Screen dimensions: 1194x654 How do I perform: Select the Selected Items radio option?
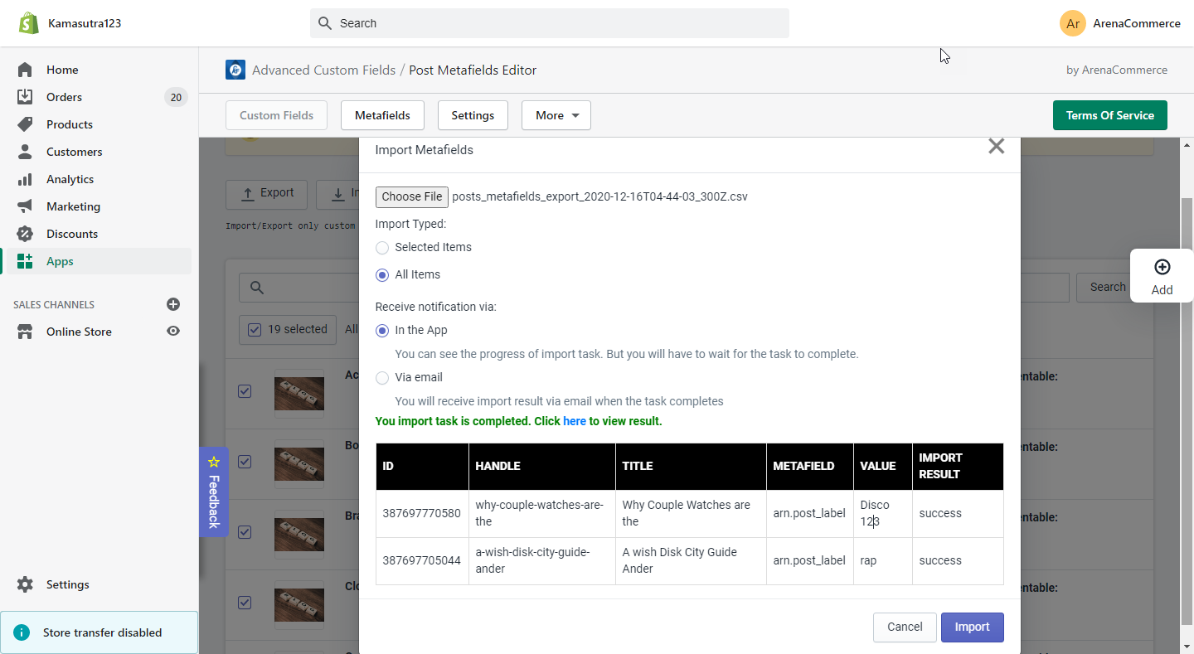[382, 248]
